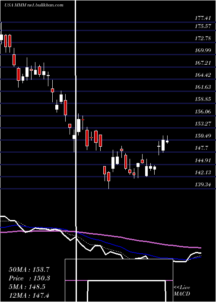Click the 139.34 price level label

pos(203,185)
